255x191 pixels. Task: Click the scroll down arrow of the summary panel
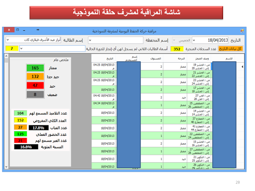[x=6, y=167]
